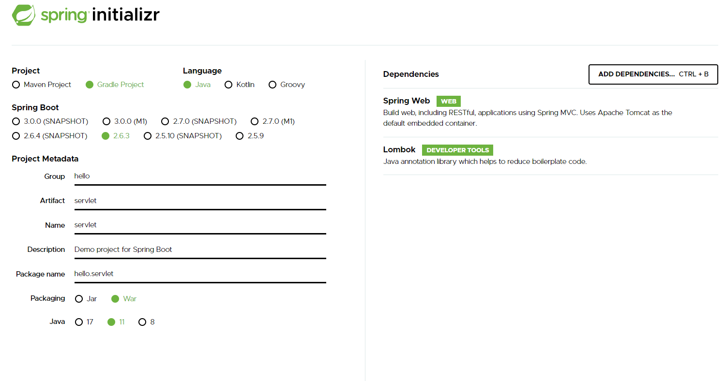The image size is (726, 381).
Task: Click the Artifact input field
Action: pyautogui.click(x=200, y=201)
